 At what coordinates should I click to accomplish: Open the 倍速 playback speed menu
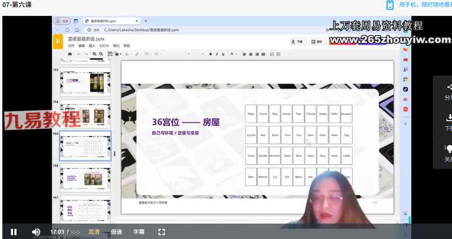(117, 232)
